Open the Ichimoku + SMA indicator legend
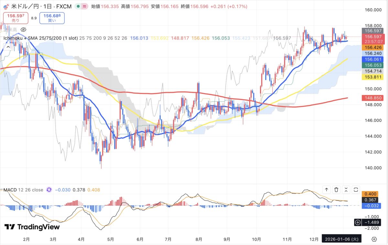The width and height of the screenshot is (388, 245). (x=40, y=38)
